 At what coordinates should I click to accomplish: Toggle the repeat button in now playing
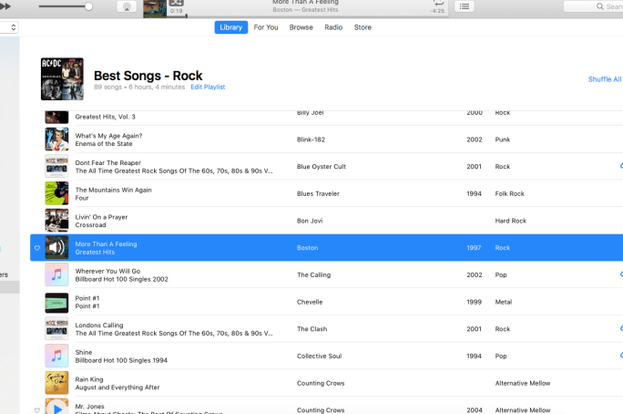click(x=440, y=3)
